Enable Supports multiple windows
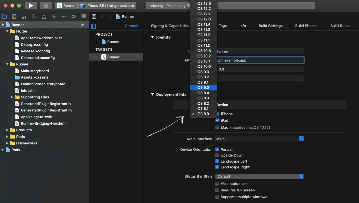The height and width of the screenshot is (203, 359). [x=217, y=197]
